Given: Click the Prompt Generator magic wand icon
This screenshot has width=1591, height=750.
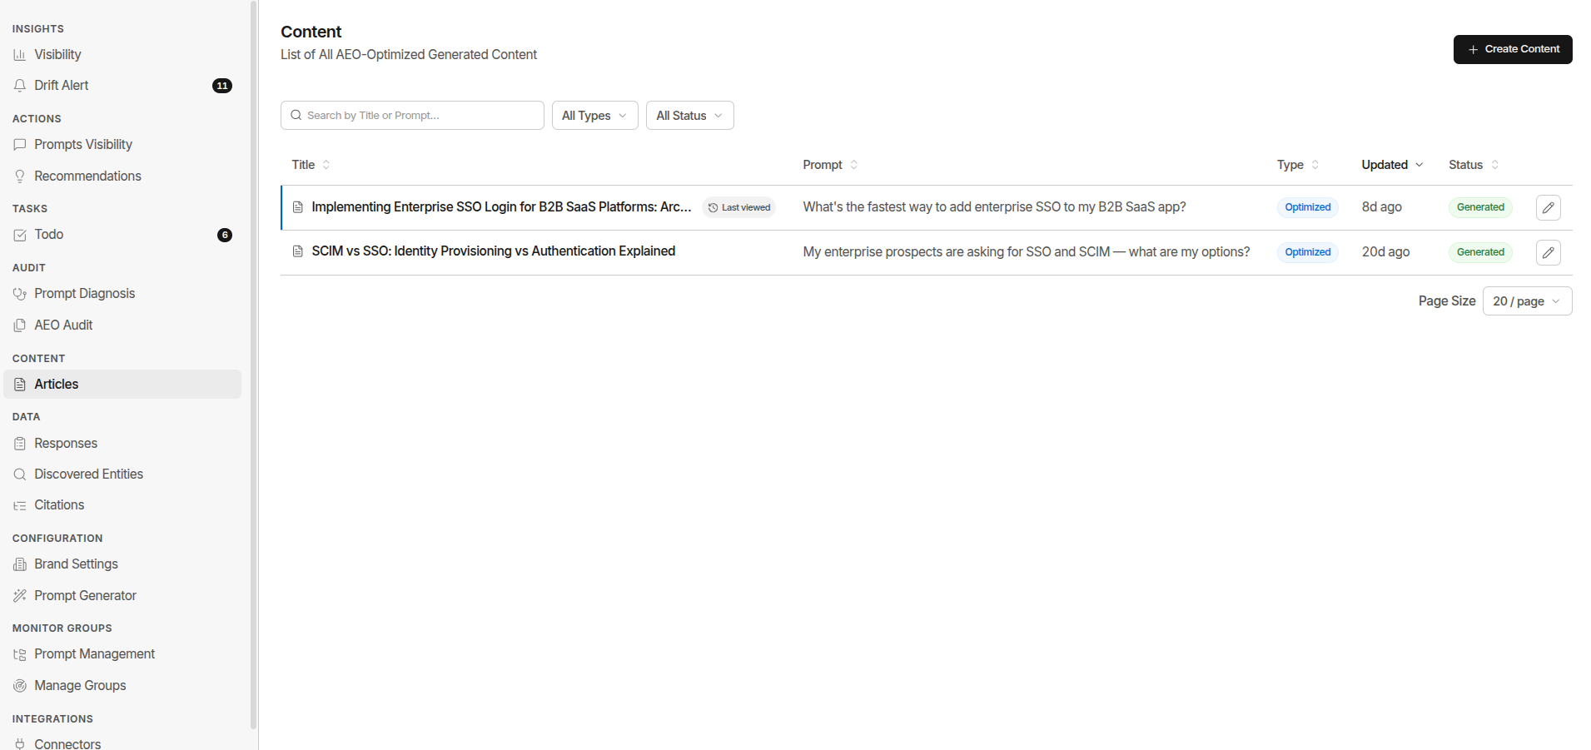Looking at the screenshot, I should tap(20, 596).
